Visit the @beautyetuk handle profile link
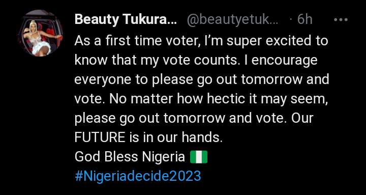The width and height of the screenshot is (366, 195). pyautogui.click(x=232, y=20)
